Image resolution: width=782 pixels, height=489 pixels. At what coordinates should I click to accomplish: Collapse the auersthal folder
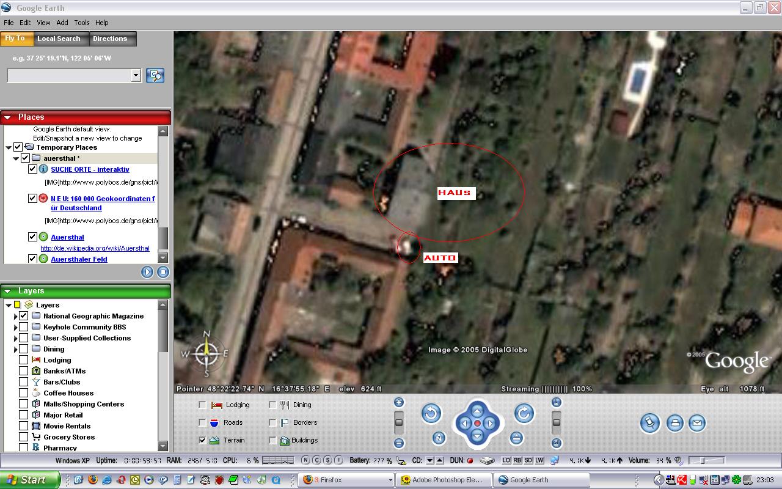(x=16, y=158)
